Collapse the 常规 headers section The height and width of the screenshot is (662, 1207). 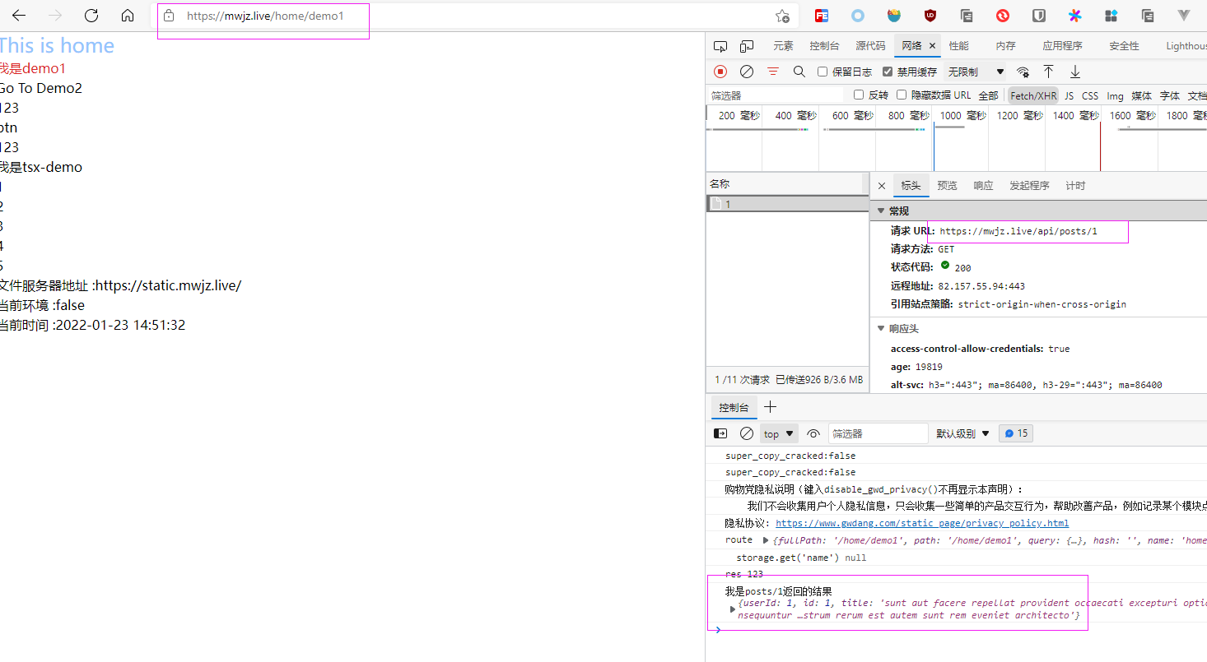(x=881, y=211)
